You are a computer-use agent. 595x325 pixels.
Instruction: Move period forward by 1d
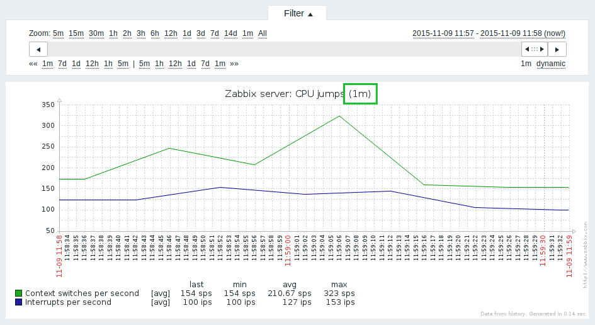pyautogui.click(x=191, y=64)
